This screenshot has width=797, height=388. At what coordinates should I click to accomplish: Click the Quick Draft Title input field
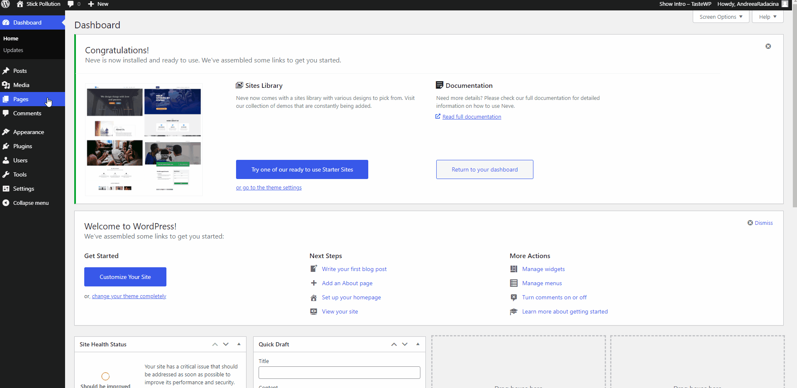point(339,373)
